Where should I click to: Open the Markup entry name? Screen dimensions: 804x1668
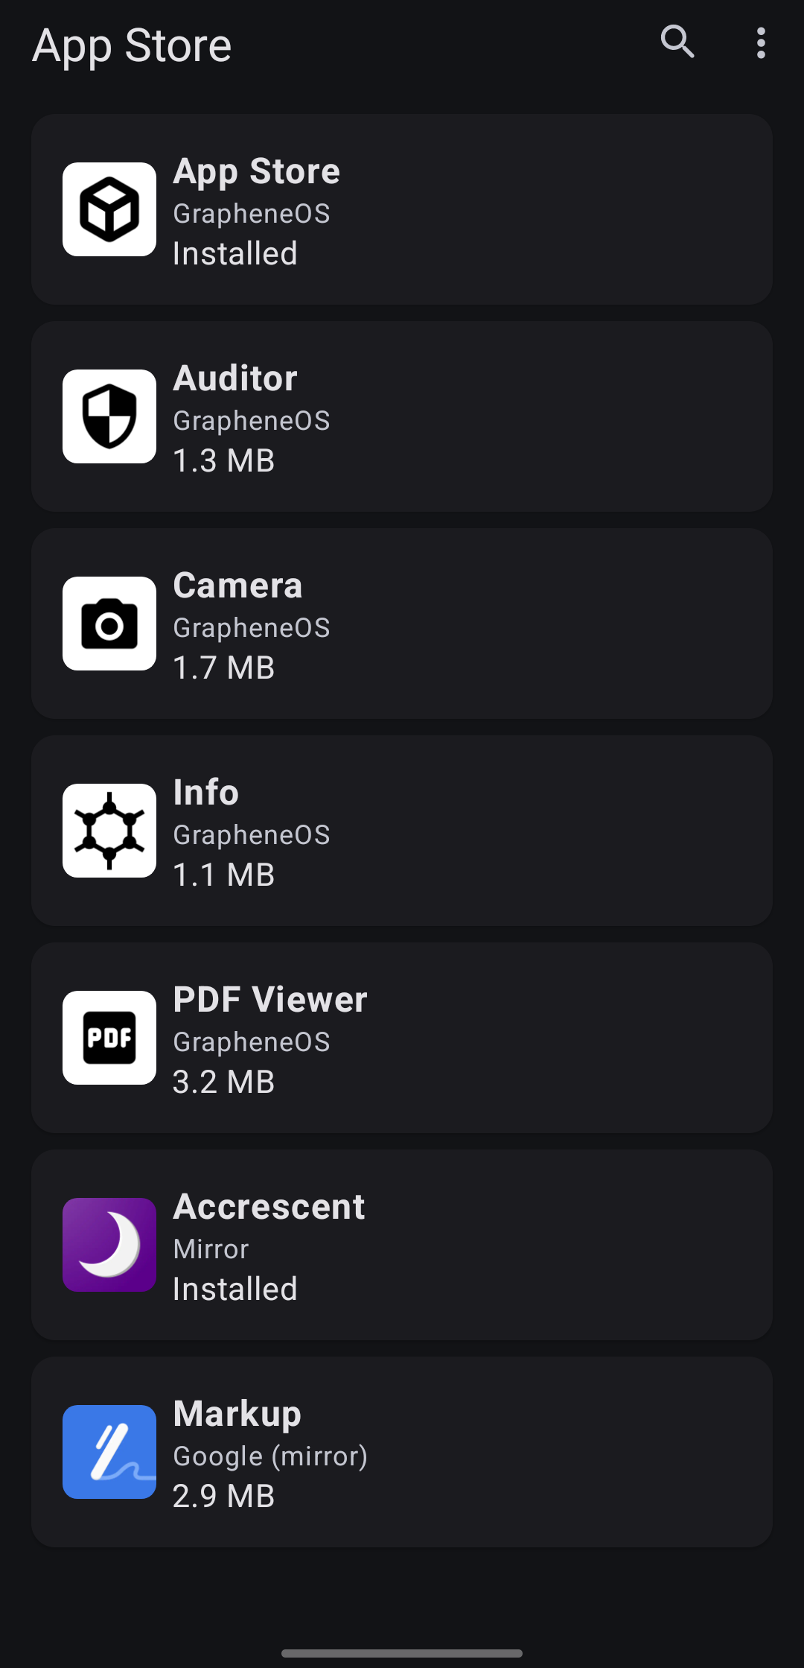237,1414
